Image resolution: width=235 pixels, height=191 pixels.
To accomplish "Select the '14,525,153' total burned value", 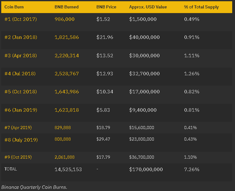I will point(68,170).
